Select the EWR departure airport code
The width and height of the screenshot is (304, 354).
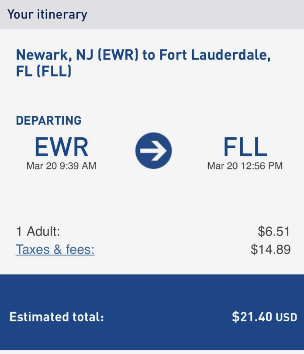[x=62, y=147]
